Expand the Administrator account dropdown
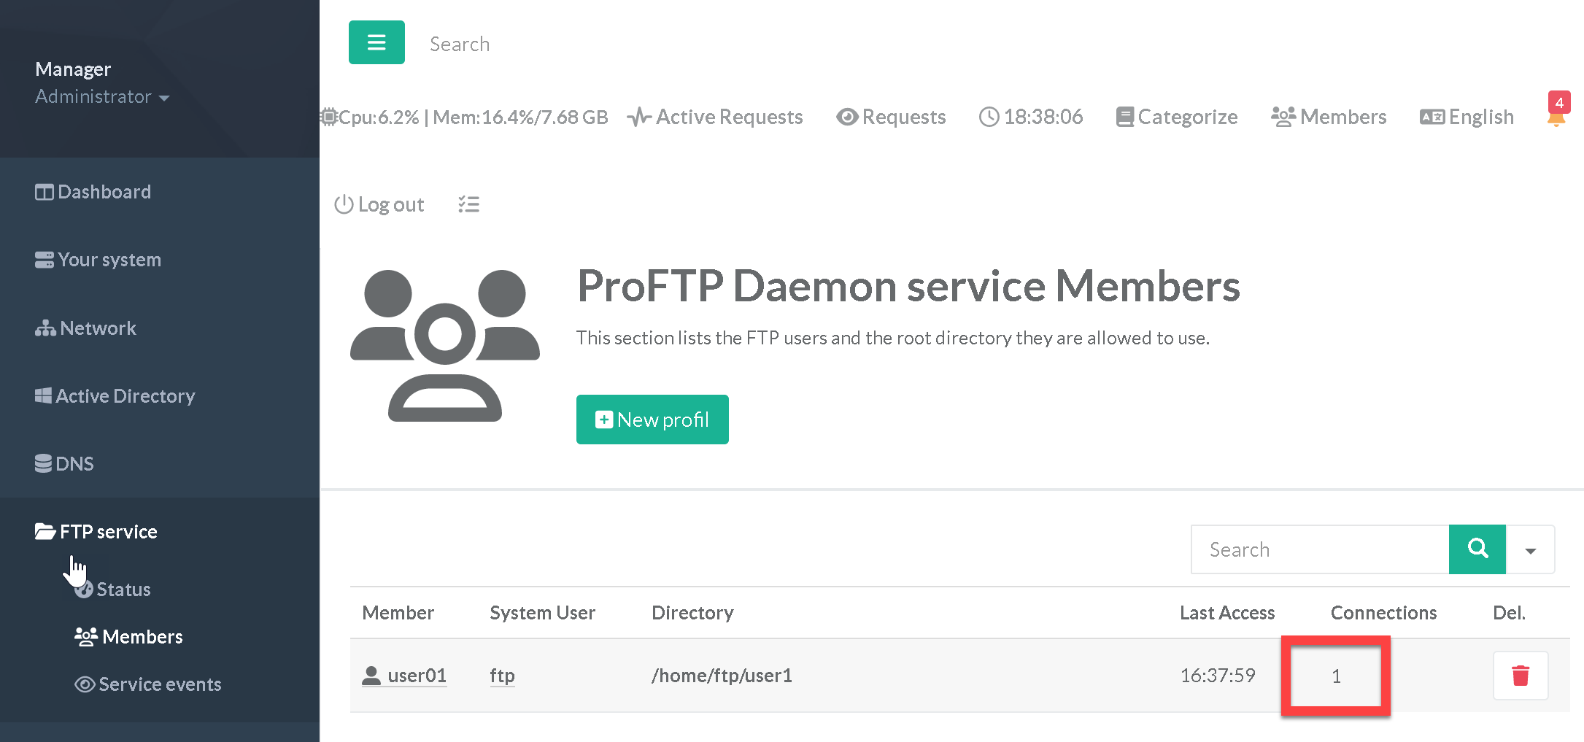This screenshot has height=742, width=1584. coord(102,97)
